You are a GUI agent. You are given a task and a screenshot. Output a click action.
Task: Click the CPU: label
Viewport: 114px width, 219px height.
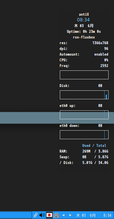64,60
